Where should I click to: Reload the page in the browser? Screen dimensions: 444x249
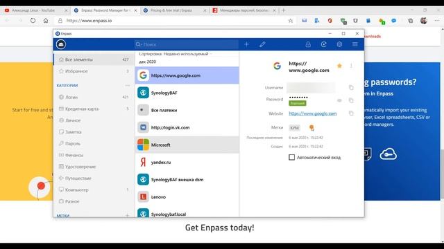tap(33, 21)
